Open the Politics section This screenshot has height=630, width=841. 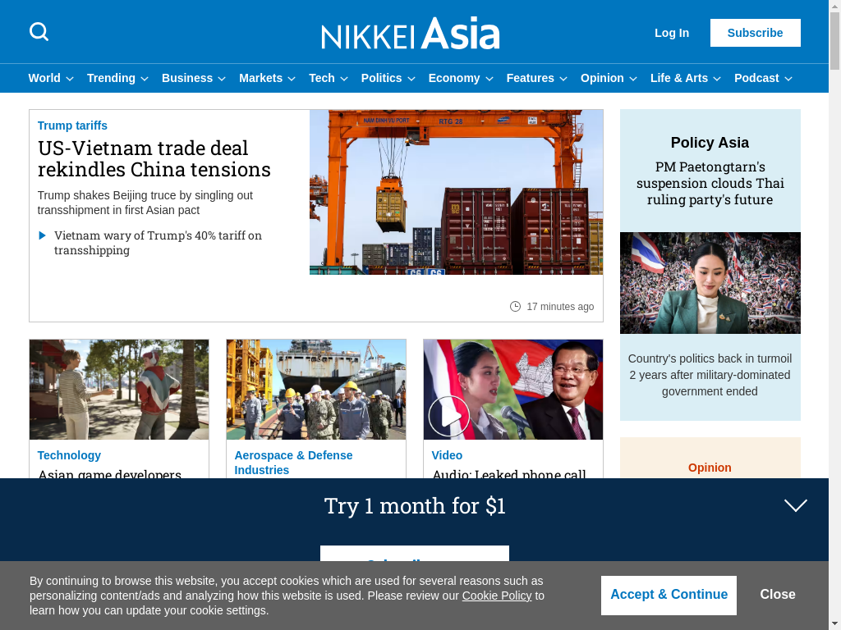tap(381, 78)
